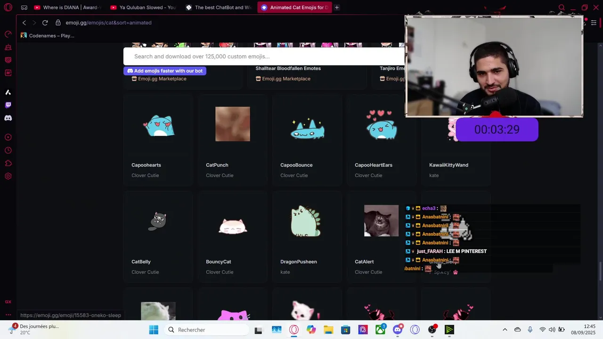
Task: Click the 'BouncyCat' title text
Action: 219,262
